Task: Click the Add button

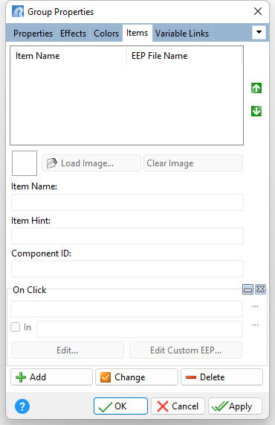Action: coord(51,377)
